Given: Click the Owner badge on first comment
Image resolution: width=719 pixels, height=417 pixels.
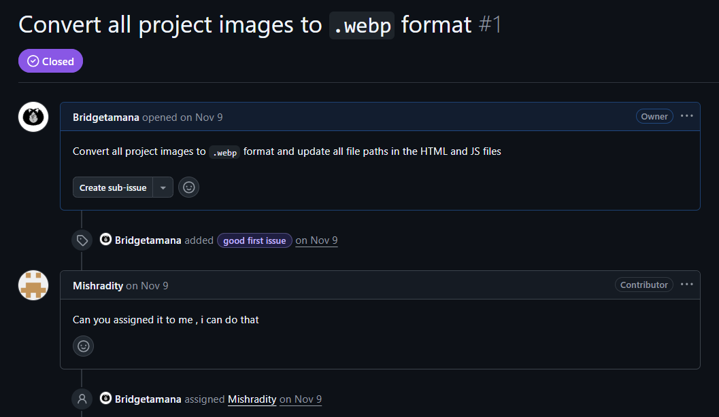Looking at the screenshot, I should tap(654, 116).
